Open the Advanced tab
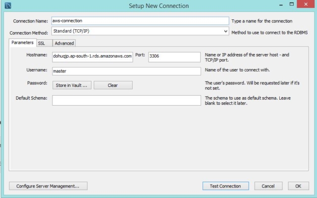Screen dimensions: 317x198 pos(64,43)
